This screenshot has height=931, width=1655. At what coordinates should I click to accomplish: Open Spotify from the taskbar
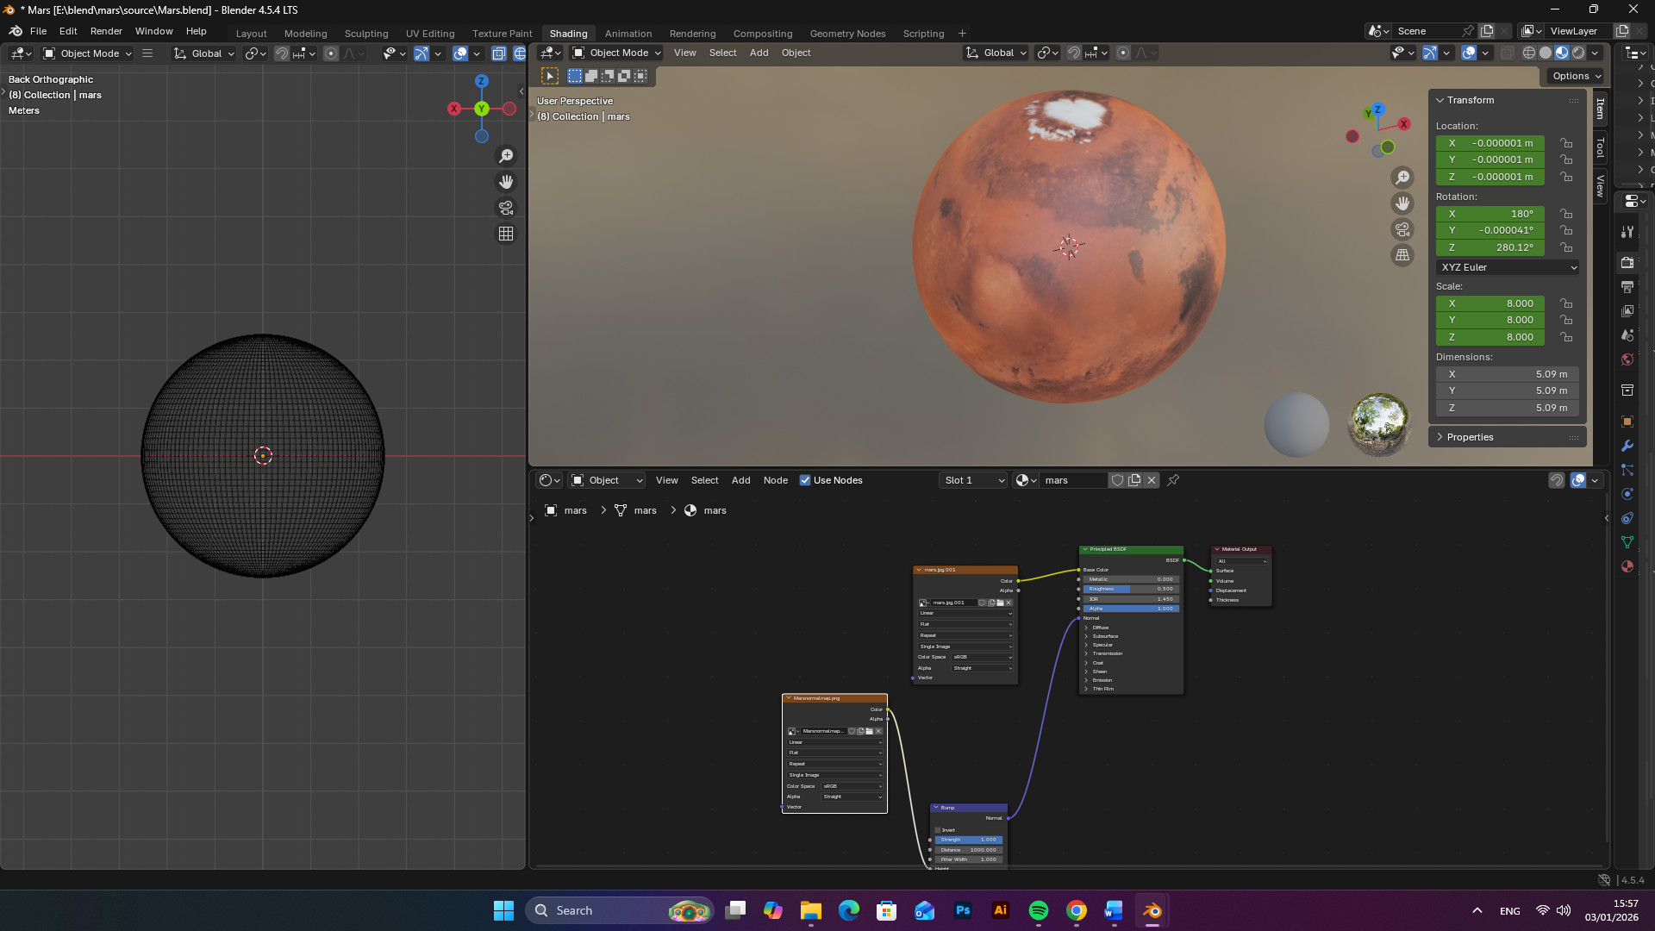pyautogui.click(x=1038, y=910)
